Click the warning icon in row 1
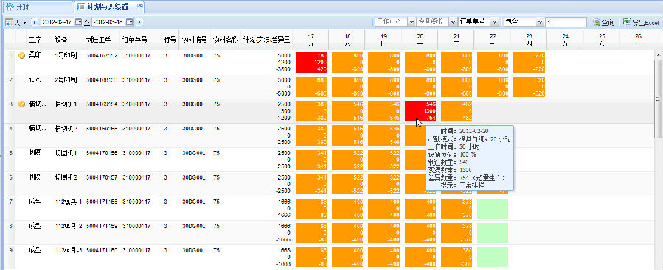Viewport: 663px width, 270px height. tap(22, 55)
